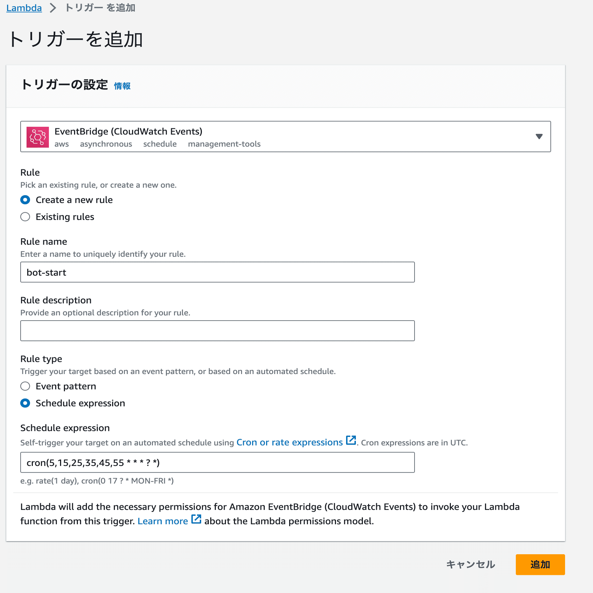The width and height of the screenshot is (593, 593).
Task: Click the キャンセル cancel button
Action: coord(470,564)
